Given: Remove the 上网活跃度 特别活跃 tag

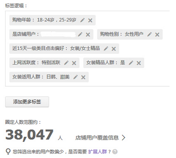Looking at the screenshot, I should [x=74, y=63].
